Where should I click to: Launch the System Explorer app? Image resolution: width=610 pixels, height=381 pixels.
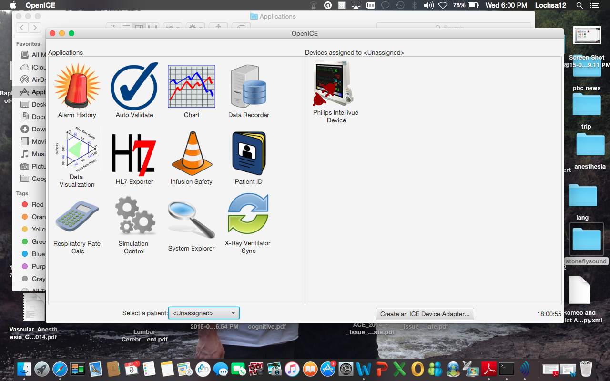coord(191,226)
